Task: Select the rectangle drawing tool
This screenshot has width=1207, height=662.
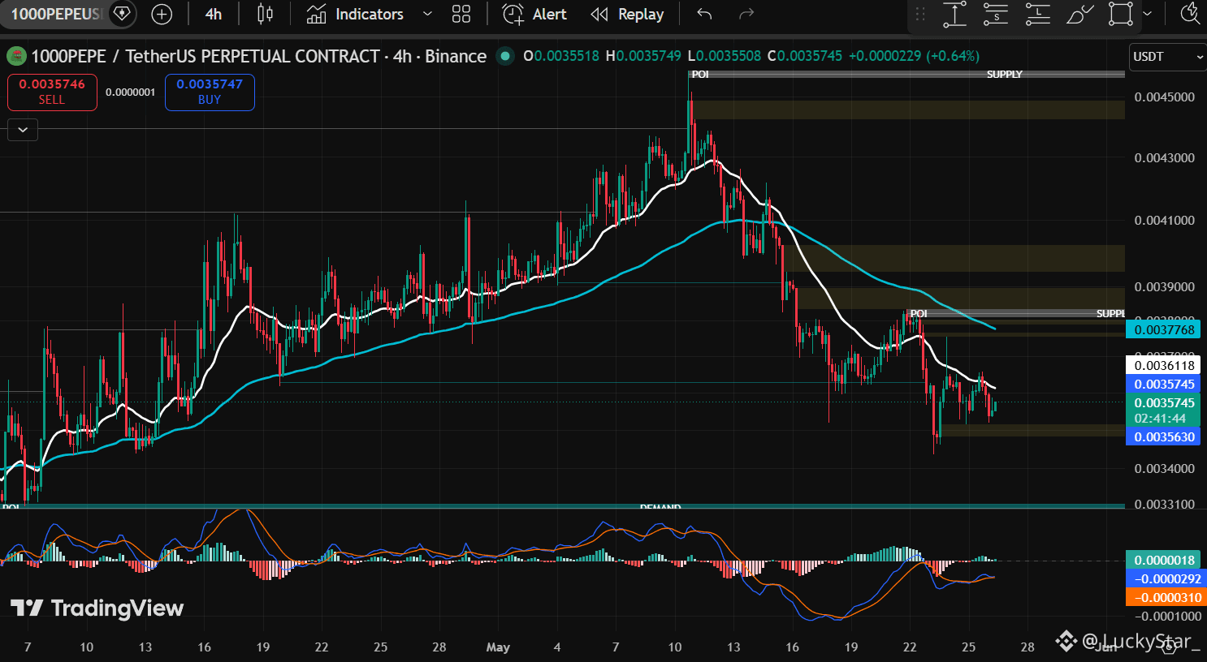Action: click(x=1121, y=14)
